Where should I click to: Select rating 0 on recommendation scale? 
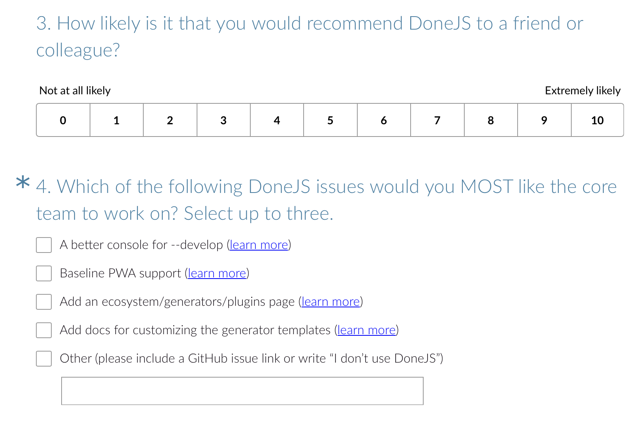point(63,120)
